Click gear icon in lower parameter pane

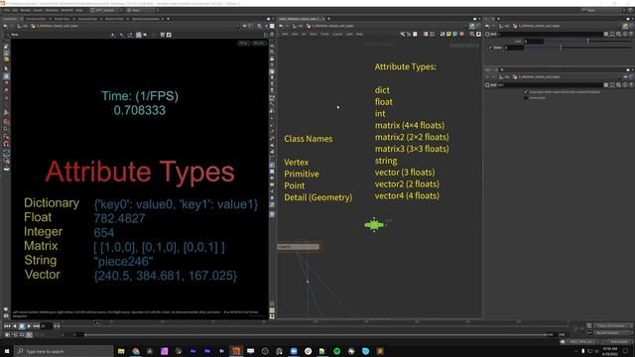(x=606, y=85)
